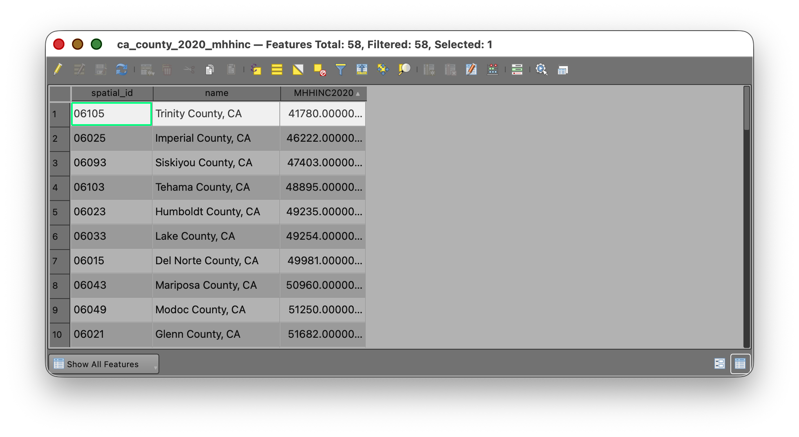799x437 pixels.
Task: Click the spatial_id column header
Action: coord(112,93)
